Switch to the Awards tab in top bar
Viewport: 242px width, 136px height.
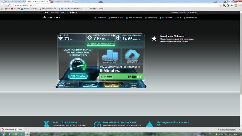point(74,12)
